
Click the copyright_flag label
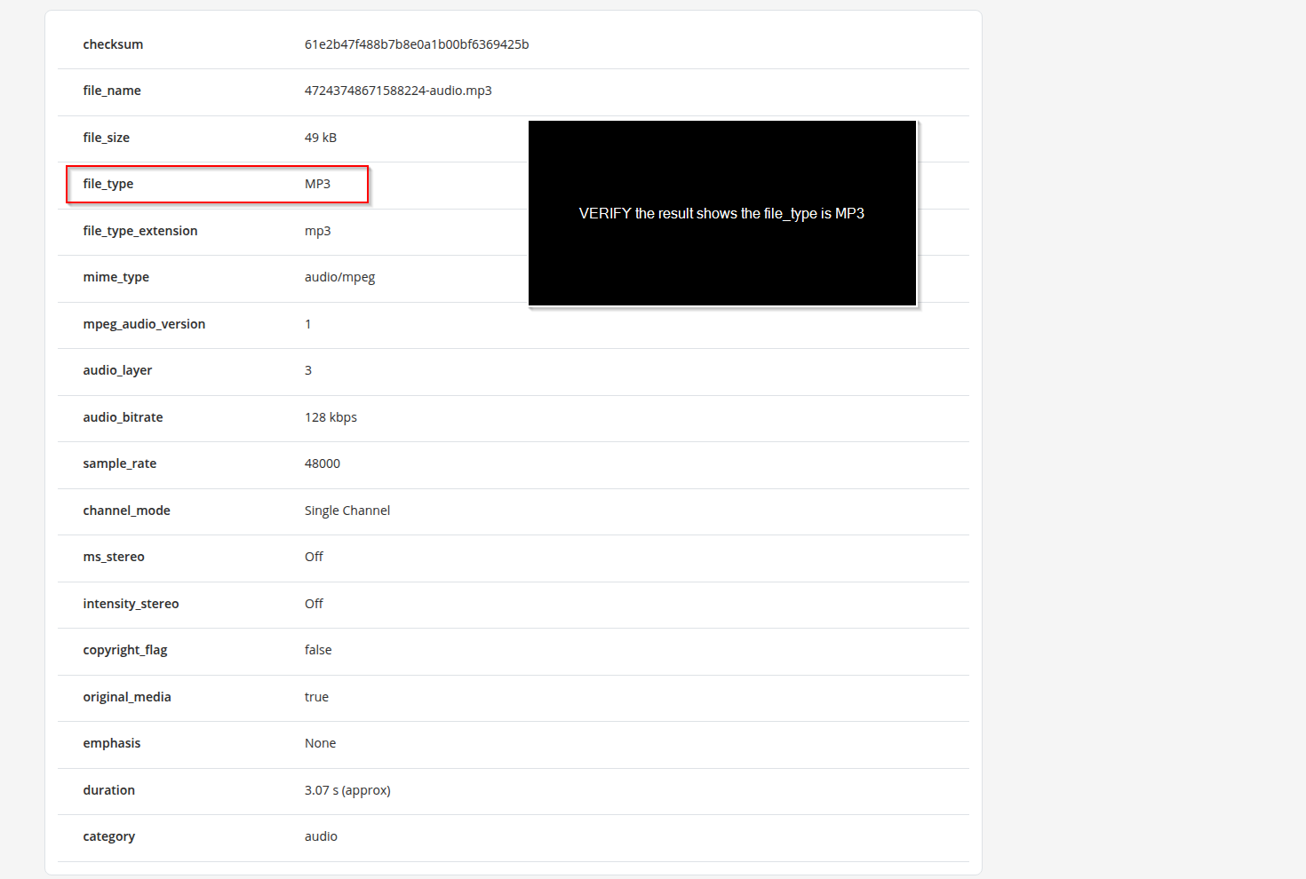125,650
